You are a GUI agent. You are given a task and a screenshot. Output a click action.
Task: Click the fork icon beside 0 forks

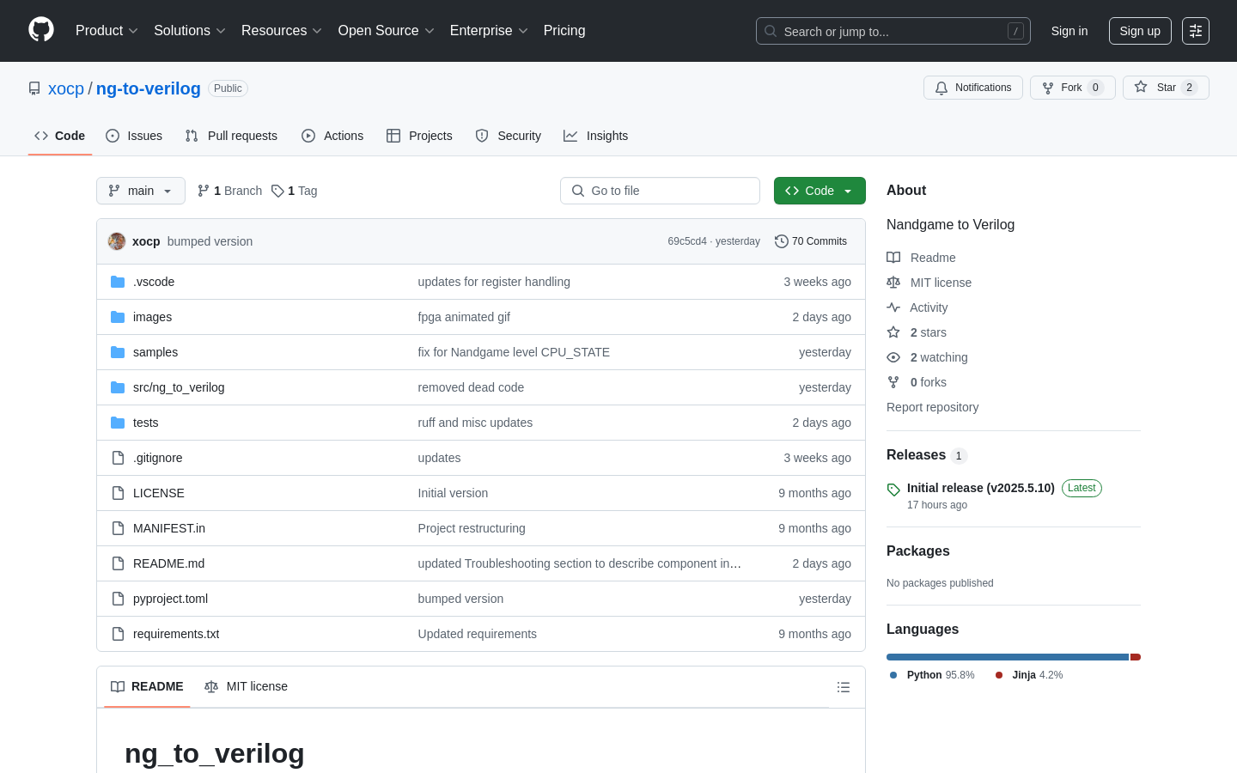coord(893,382)
